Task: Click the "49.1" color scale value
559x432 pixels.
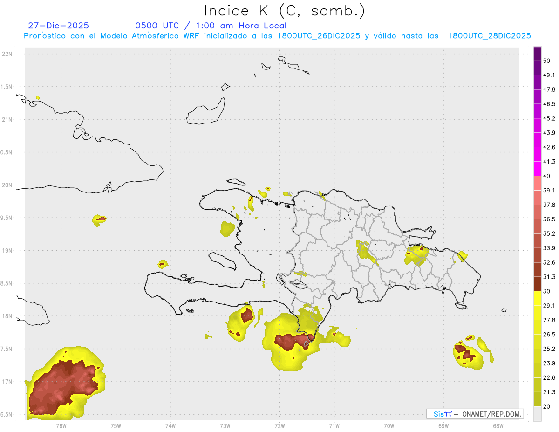Action: (549, 75)
